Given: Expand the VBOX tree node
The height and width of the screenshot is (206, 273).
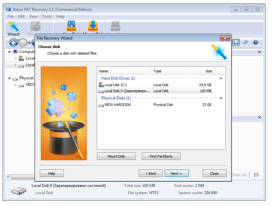Looking at the screenshot, I should (x=15, y=85).
